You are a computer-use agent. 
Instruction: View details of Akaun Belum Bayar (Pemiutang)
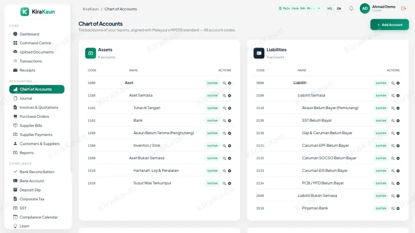(x=393, y=108)
